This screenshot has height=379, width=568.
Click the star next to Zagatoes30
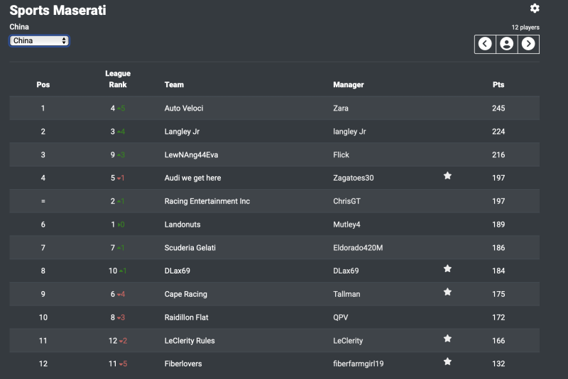tap(448, 176)
